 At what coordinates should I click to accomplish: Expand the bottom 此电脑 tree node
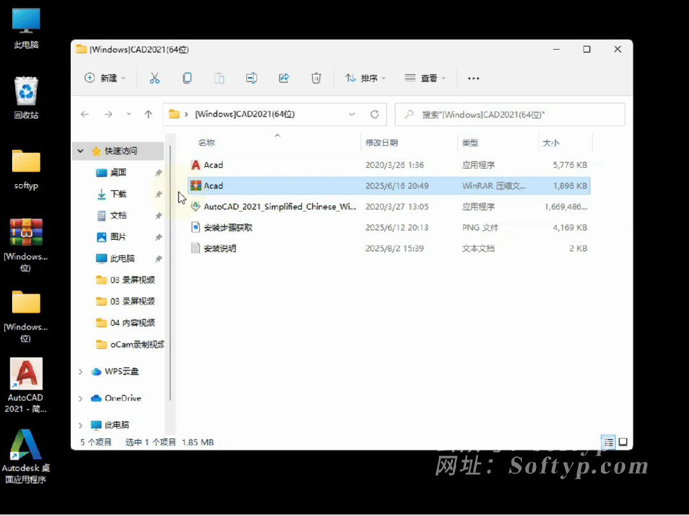pos(80,425)
